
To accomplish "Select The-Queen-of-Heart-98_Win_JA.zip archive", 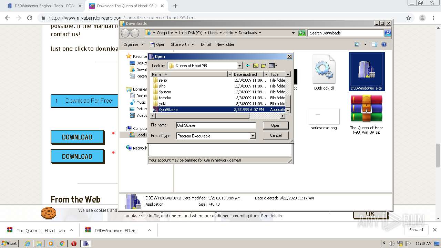I will tap(367, 115).
